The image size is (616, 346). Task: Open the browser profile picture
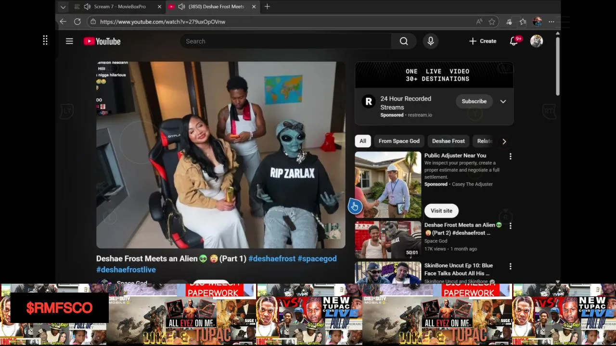537,22
